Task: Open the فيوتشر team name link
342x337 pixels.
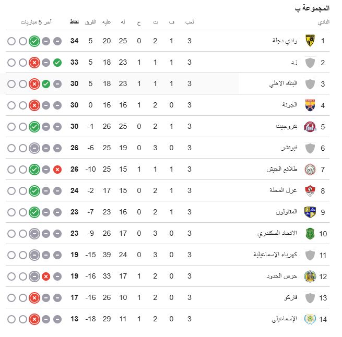Action: pyautogui.click(x=288, y=148)
